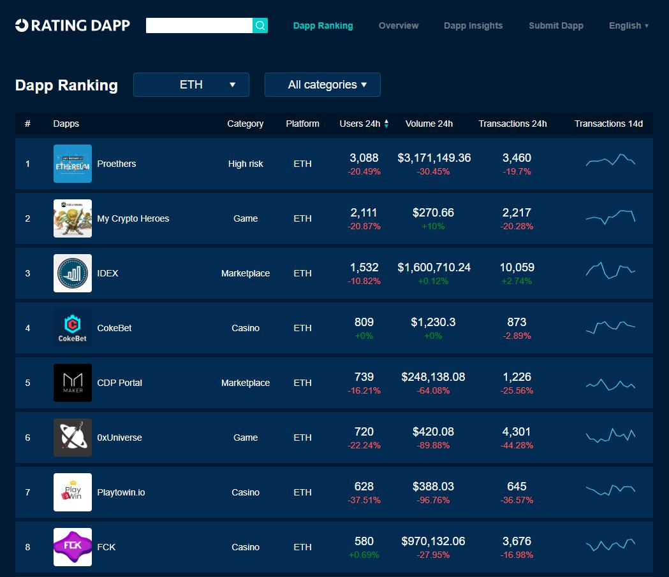
Task: Open the All categories dropdown
Action: [323, 85]
